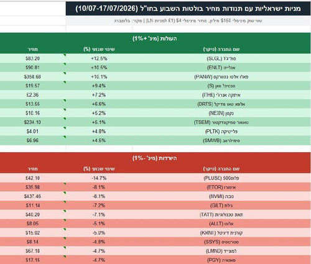Click the $10.16 price cell
Viewport: 311px width, 264px height.
33,113
